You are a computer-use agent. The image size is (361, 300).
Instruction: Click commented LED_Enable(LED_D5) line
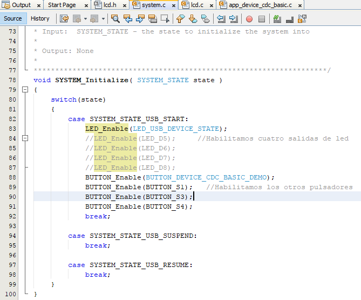pyautogui.click(x=130, y=138)
